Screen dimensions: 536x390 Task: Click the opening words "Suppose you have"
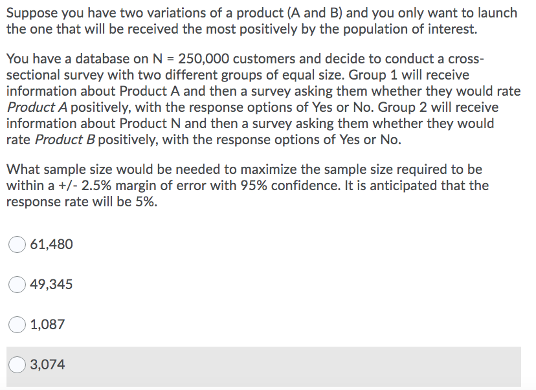click(62, 13)
